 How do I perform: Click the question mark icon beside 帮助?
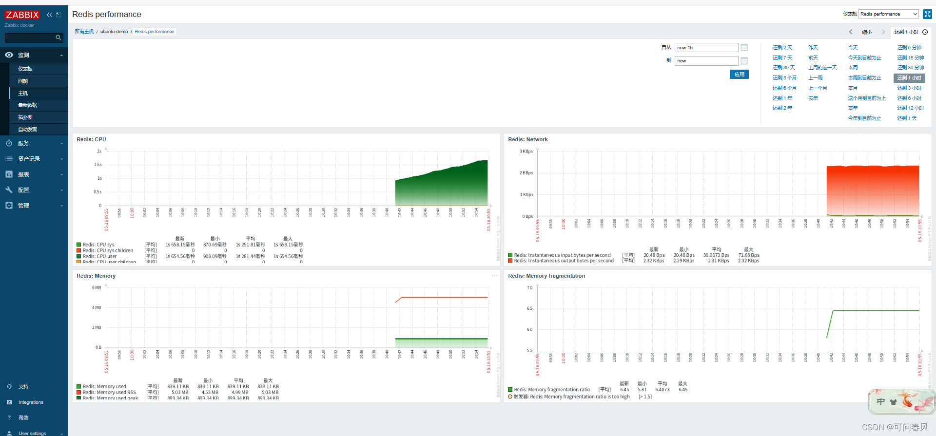coord(9,418)
